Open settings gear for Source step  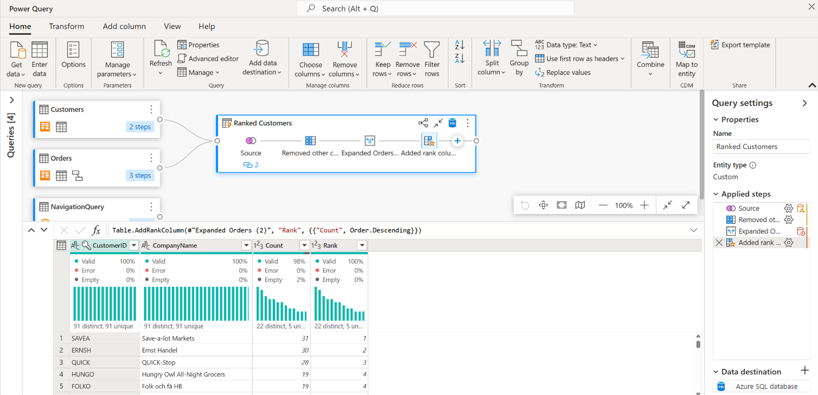click(788, 208)
